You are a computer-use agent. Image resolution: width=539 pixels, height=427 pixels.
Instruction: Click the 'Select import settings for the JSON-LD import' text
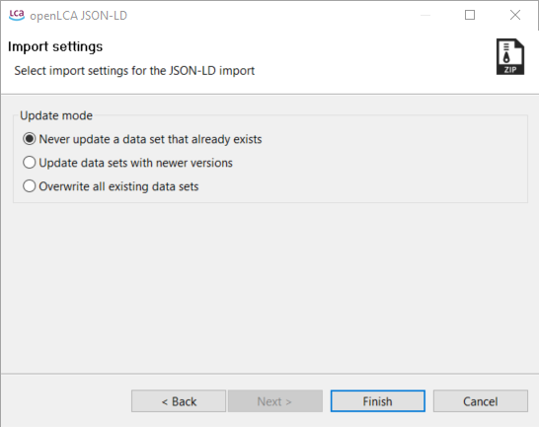134,71
